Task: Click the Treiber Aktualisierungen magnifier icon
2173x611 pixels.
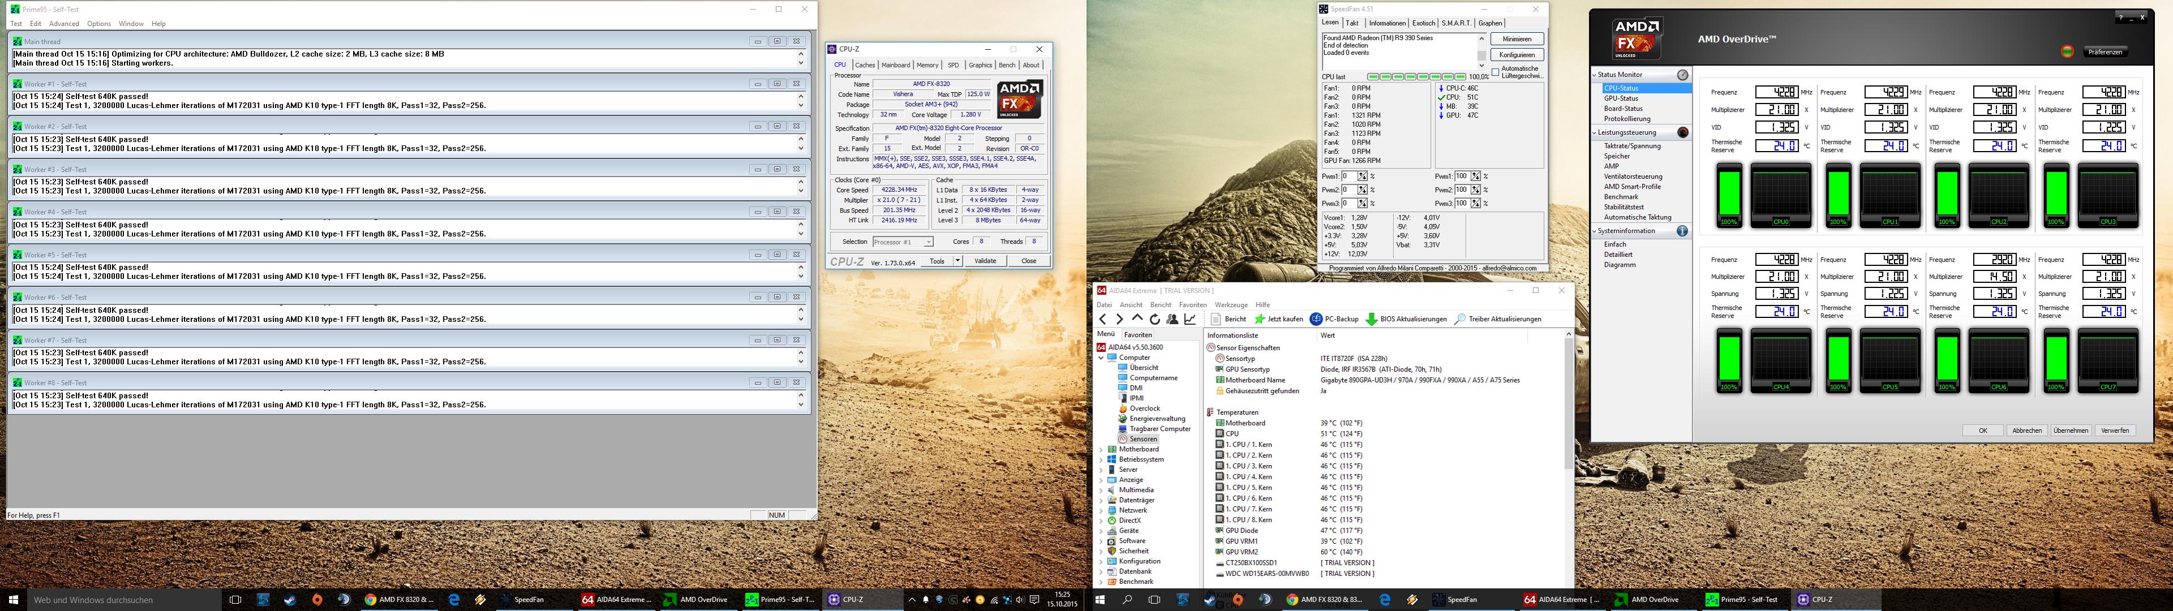Action: pos(1460,320)
